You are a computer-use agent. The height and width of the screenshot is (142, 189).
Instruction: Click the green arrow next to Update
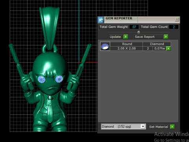point(126,37)
